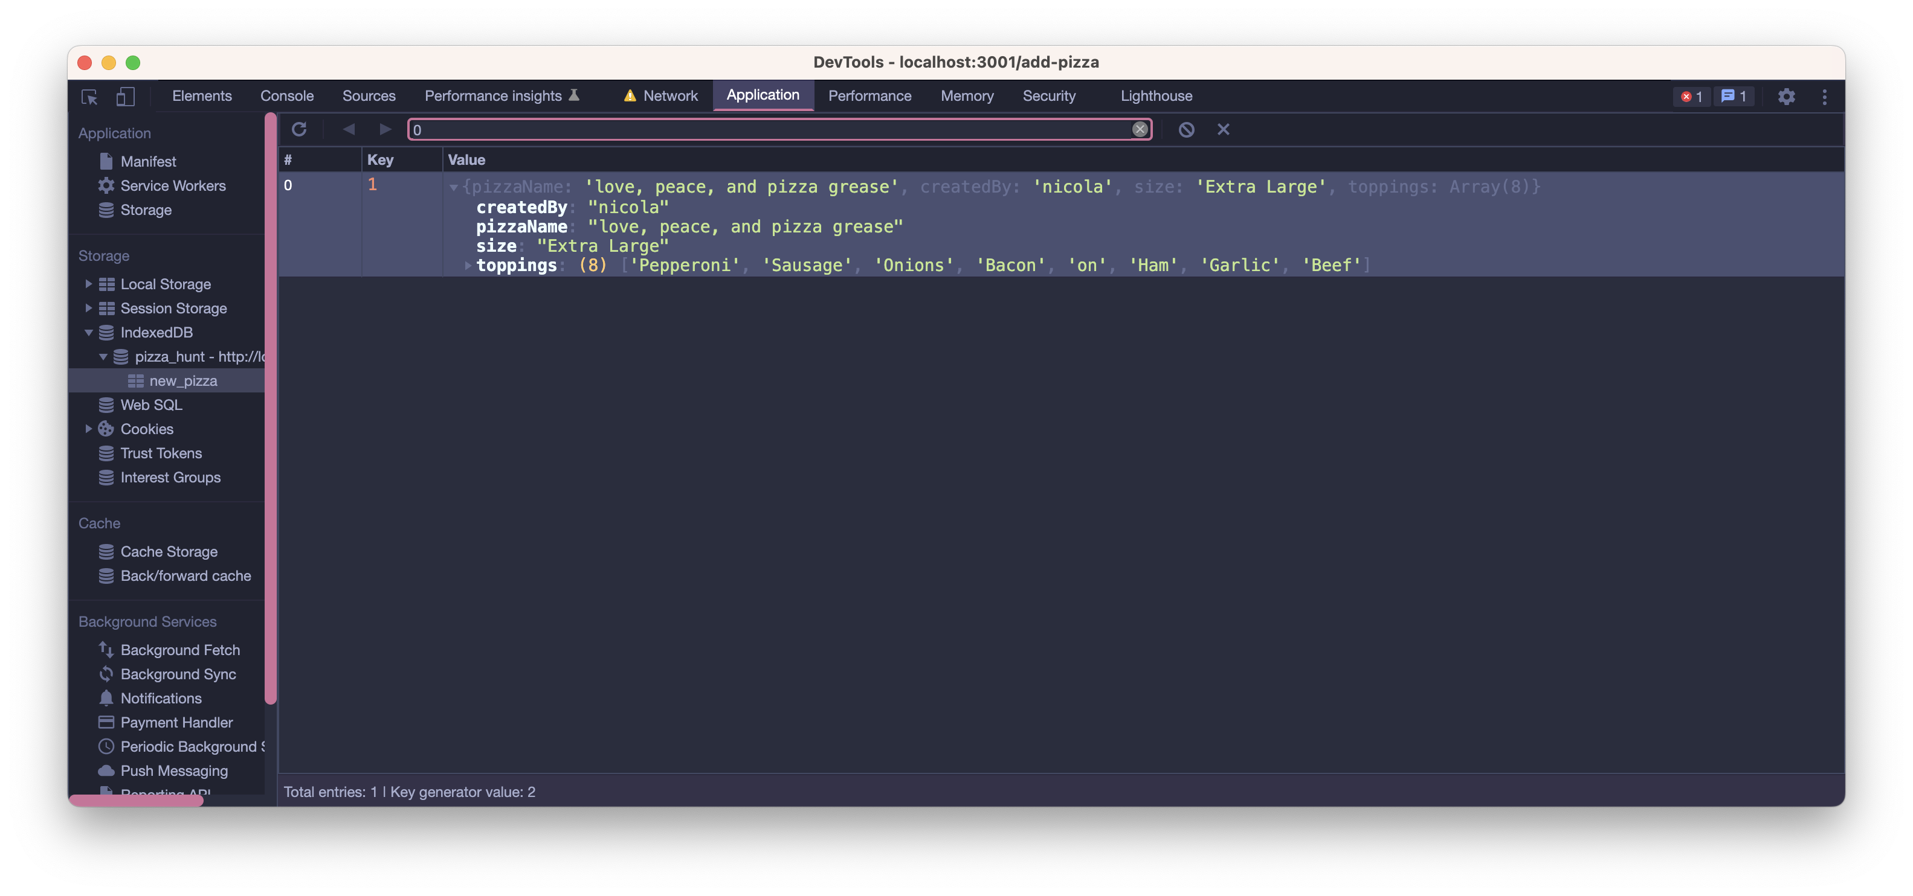Collapse IndexedDB tree arrow
Screen dimensions: 1913x896
click(x=88, y=333)
